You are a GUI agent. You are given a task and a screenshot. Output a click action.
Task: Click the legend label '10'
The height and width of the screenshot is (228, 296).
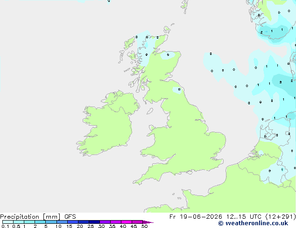[58, 226]
